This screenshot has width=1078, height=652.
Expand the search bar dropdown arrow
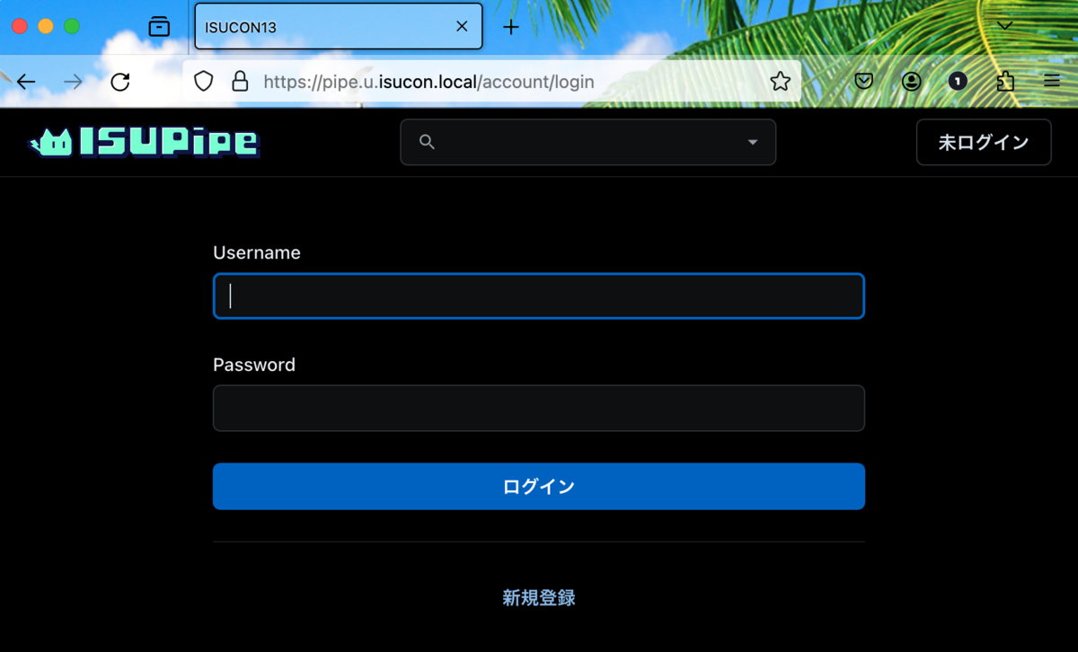point(751,142)
